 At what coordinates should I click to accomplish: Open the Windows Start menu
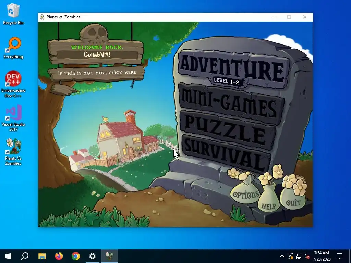tap(8, 256)
